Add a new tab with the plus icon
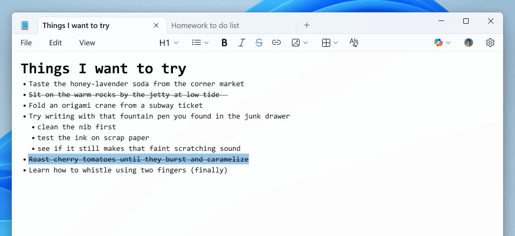This screenshot has width=515, height=236. tap(307, 25)
